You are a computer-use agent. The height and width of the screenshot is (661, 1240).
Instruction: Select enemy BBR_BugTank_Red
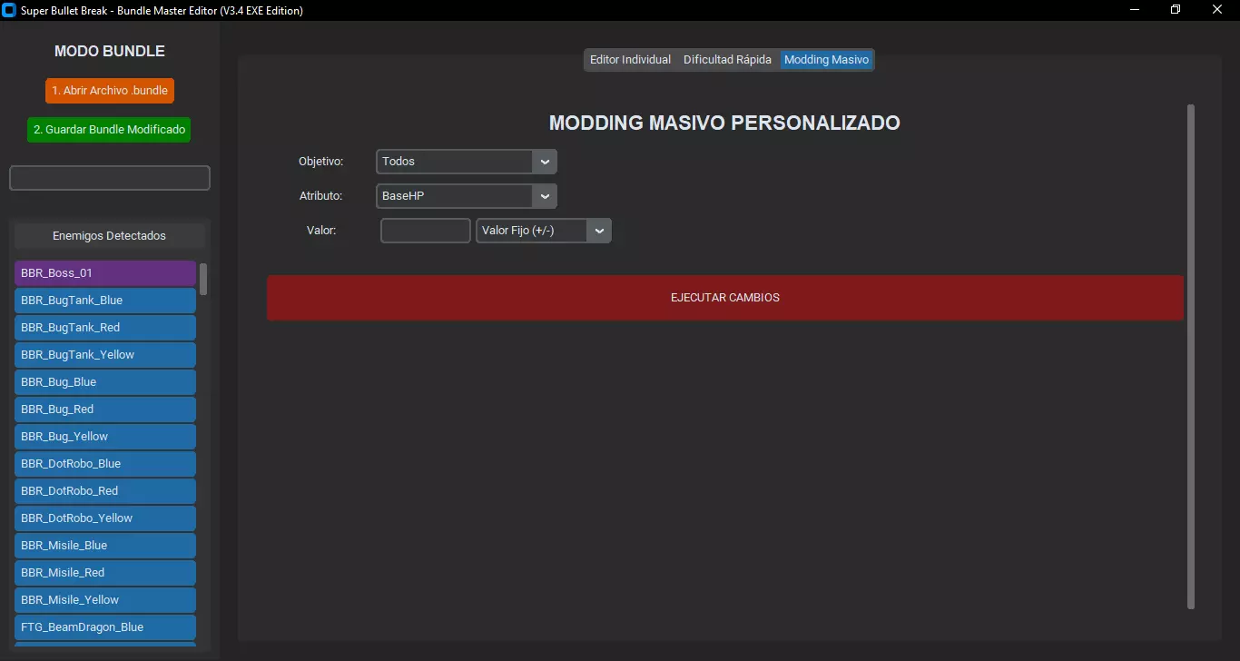pyautogui.click(x=105, y=328)
